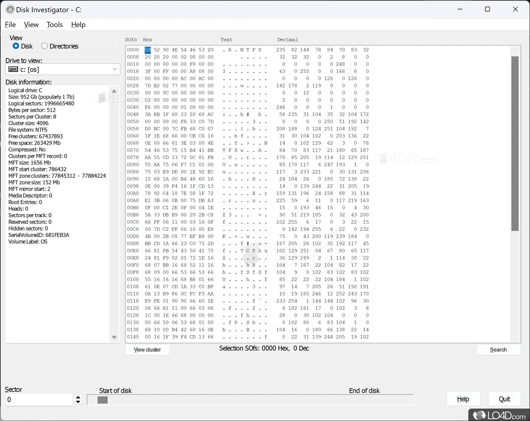Click the drive icon beside c: [os]
The width and height of the screenshot is (530, 421).
click(x=14, y=69)
